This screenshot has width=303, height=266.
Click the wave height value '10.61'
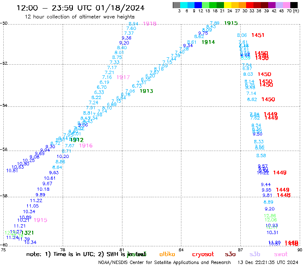point(50,178)
